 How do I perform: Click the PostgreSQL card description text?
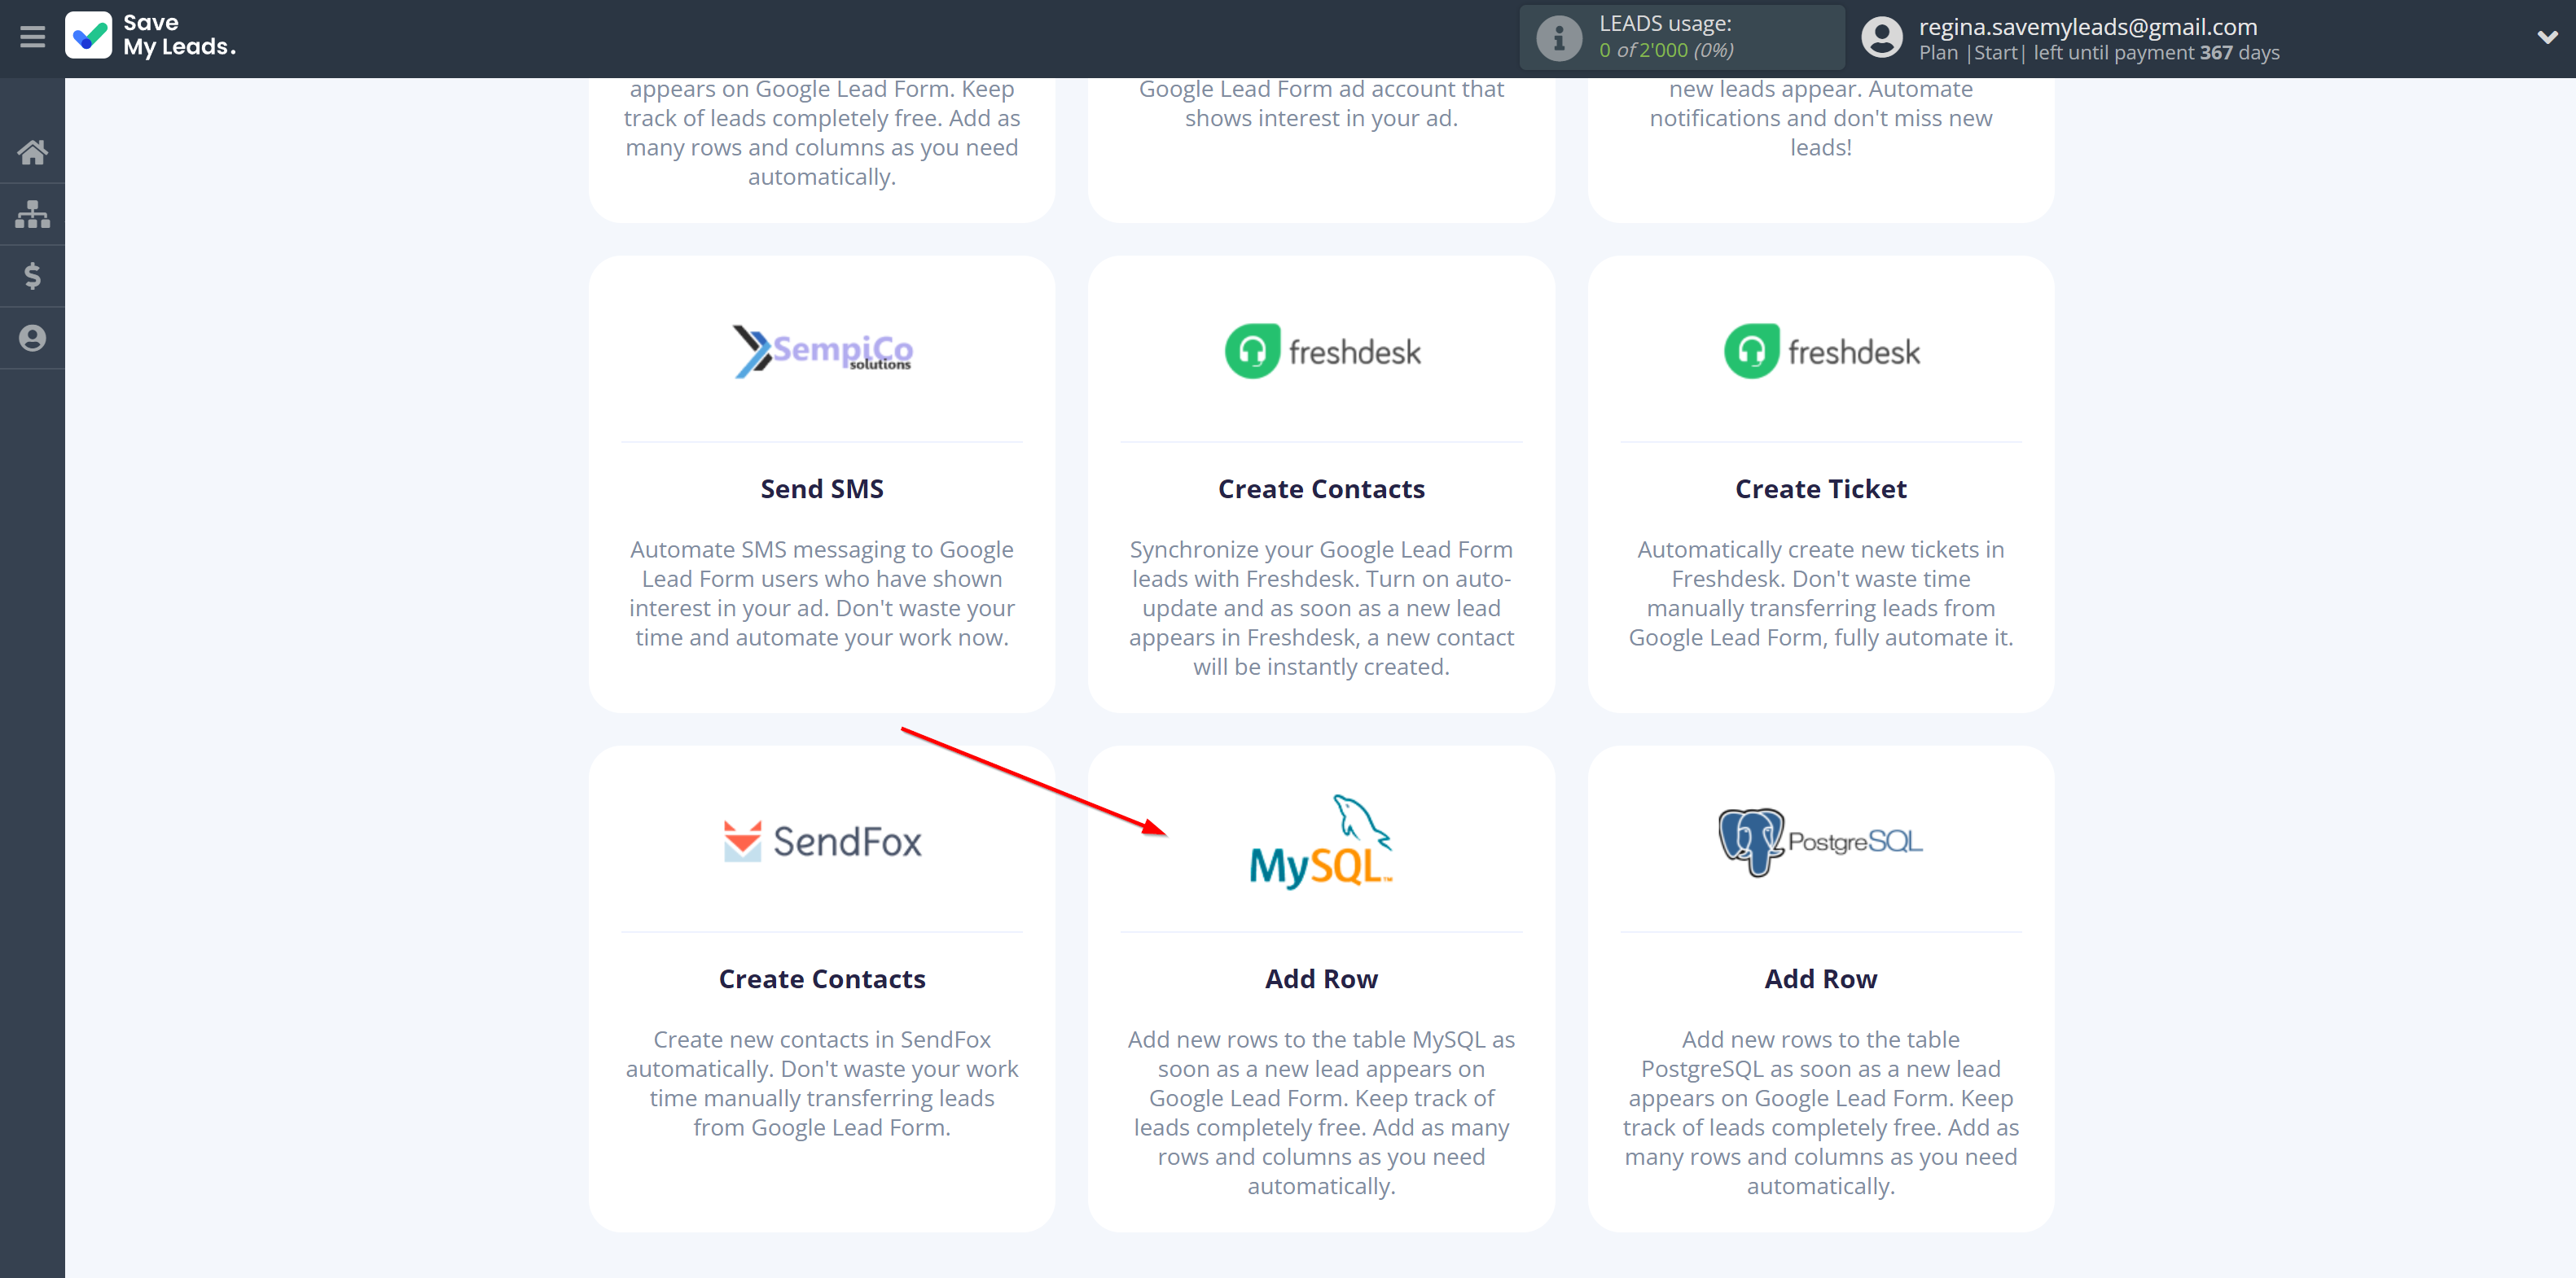[1821, 1112]
